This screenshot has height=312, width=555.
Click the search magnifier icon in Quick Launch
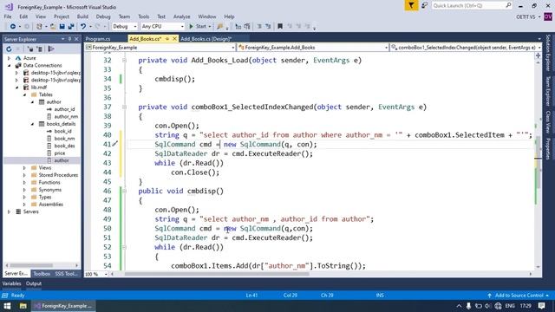[x=508, y=5]
